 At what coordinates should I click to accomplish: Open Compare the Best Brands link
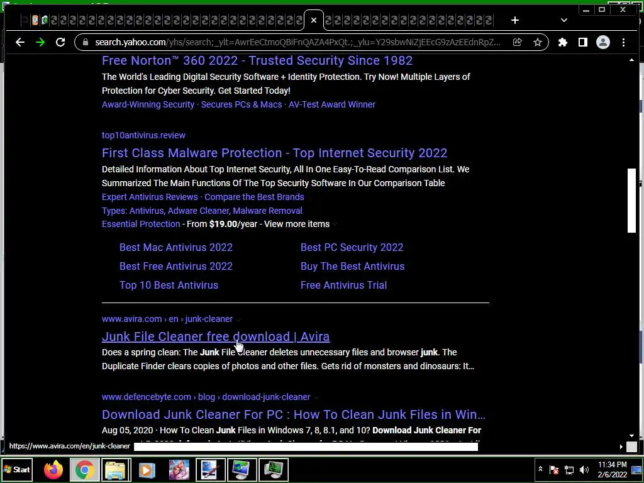[x=254, y=197]
